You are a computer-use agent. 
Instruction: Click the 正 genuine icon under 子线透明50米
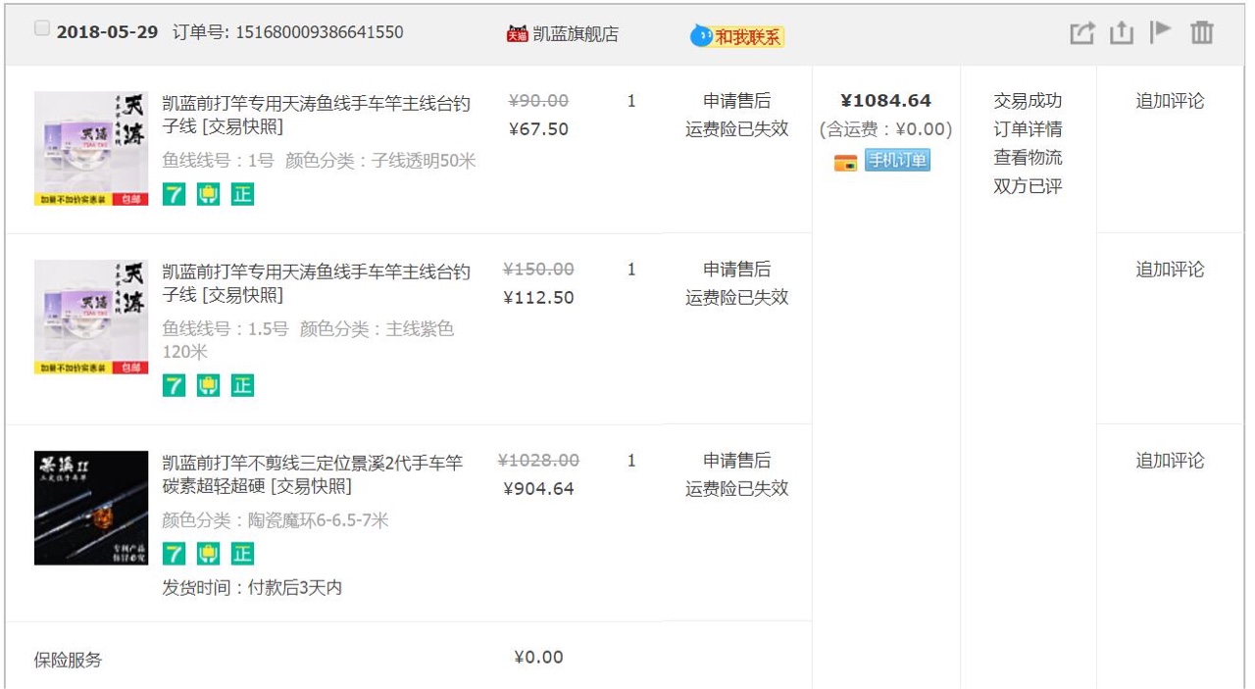(x=242, y=194)
